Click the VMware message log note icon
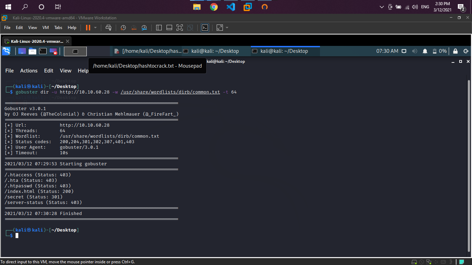The height and width of the screenshot is (265, 472). pyautogui.click(x=461, y=262)
